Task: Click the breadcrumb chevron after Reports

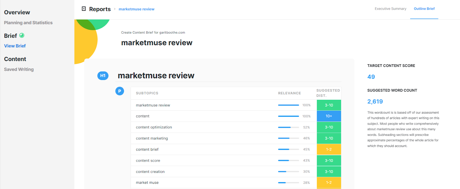Action: 115,9
